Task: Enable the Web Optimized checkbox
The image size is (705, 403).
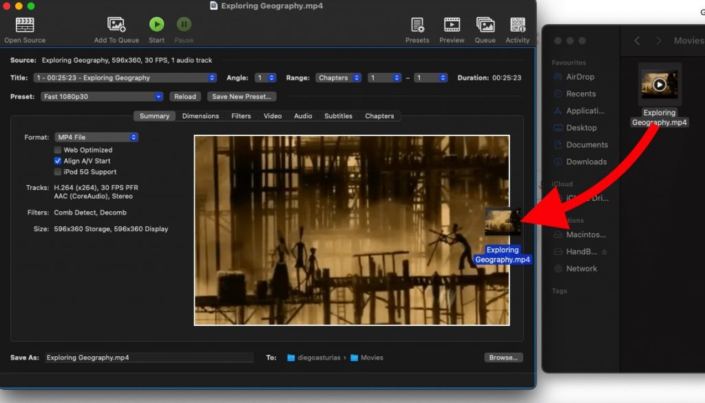Action: (x=58, y=150)
